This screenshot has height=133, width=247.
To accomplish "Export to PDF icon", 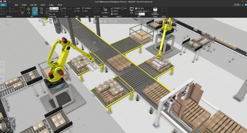I will [x=124, y=8].
